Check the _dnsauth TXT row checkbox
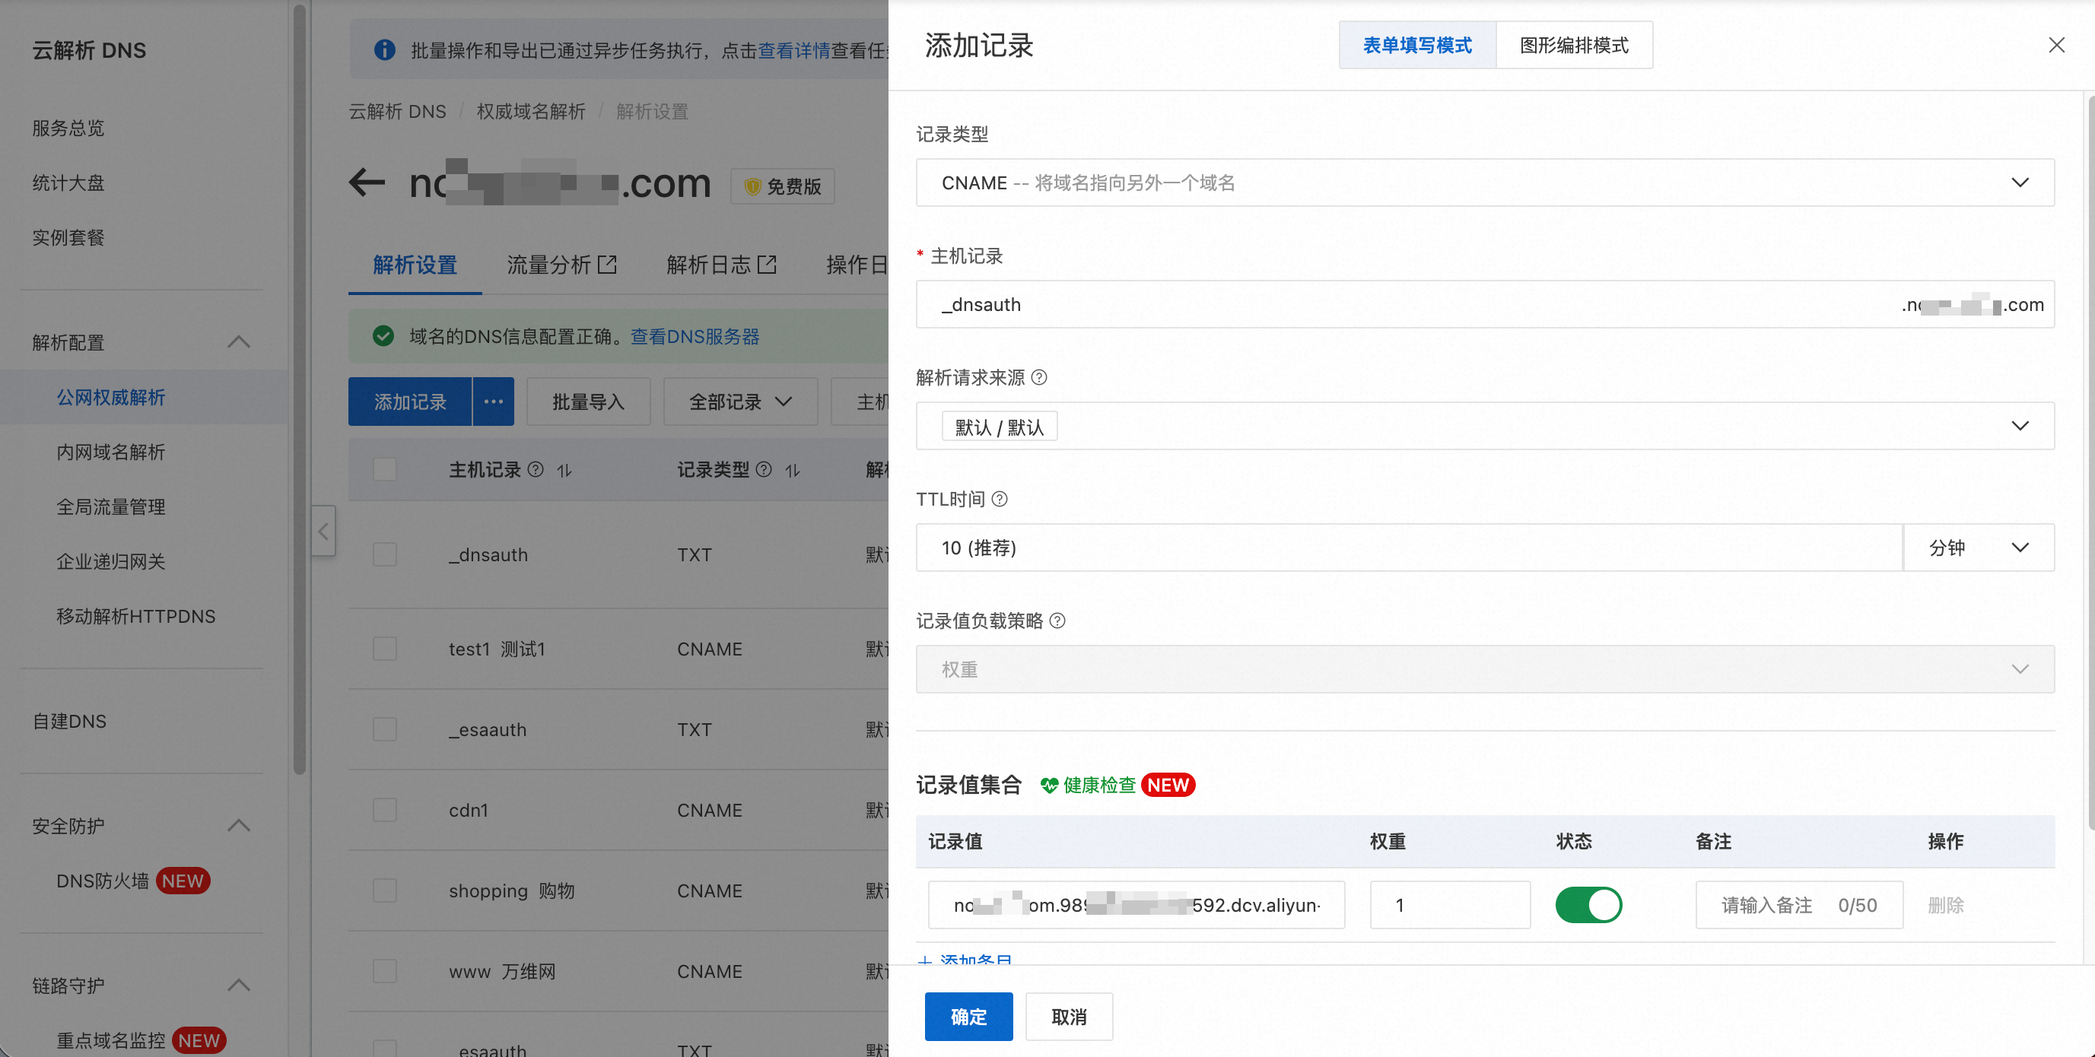Screen dimensions: 2095x1057 coord(385,554)
